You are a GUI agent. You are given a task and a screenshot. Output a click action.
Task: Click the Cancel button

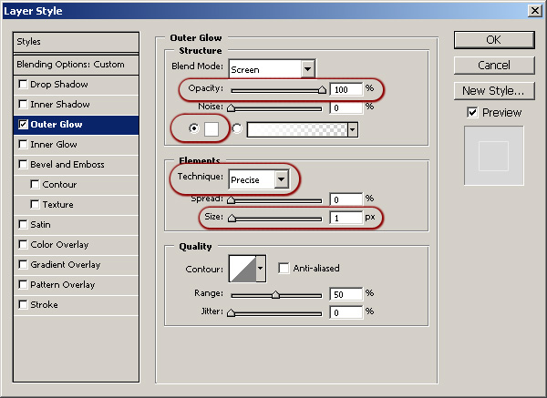[493, 65]
